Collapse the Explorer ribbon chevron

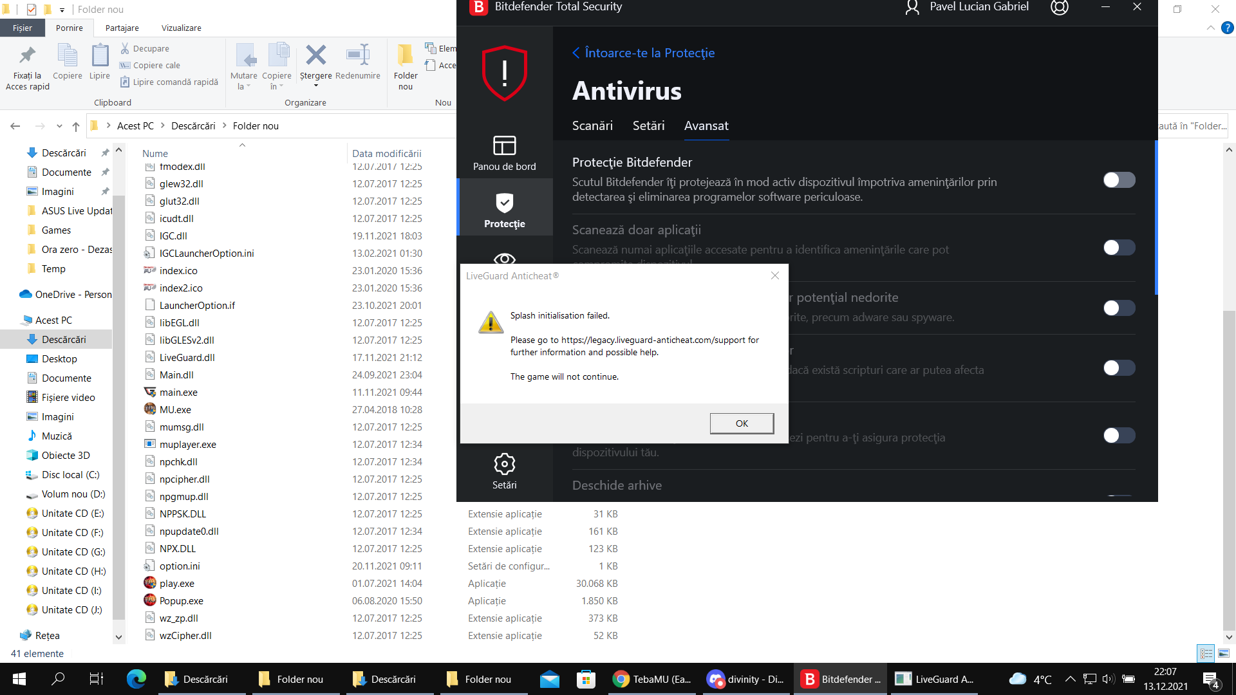[x=1210, y=28]
